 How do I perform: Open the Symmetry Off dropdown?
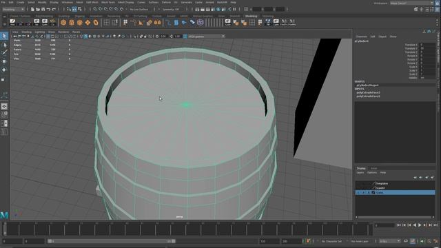[x=172, y=9]
